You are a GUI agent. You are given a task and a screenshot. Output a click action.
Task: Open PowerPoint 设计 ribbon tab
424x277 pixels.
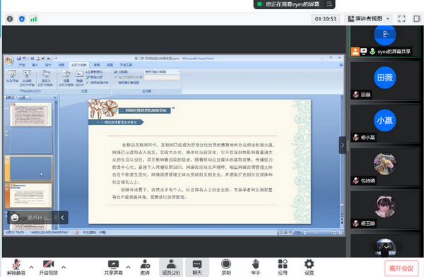48,65
